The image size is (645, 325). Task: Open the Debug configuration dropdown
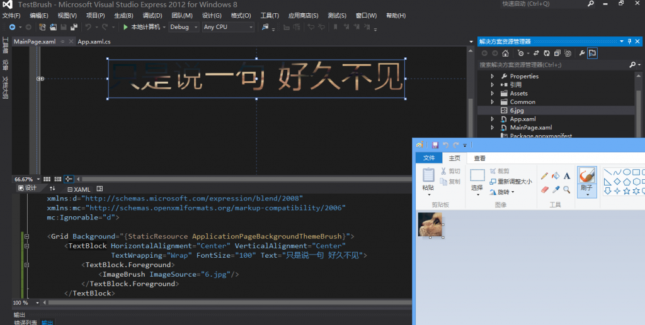[184, 27]
